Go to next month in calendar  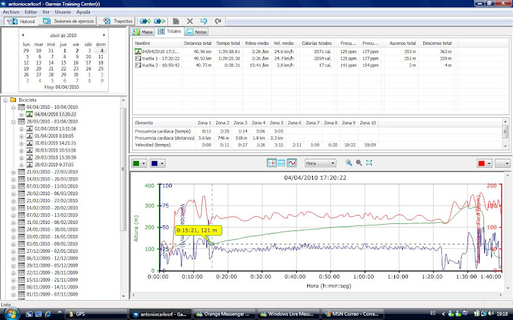point(104,35)
